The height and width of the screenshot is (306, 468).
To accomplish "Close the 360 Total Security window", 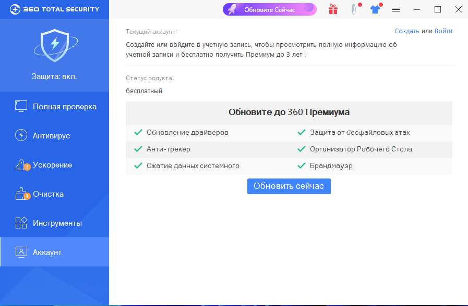I will tap(459, 9).
